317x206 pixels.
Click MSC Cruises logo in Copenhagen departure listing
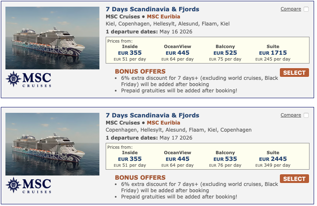coord(28,186)
